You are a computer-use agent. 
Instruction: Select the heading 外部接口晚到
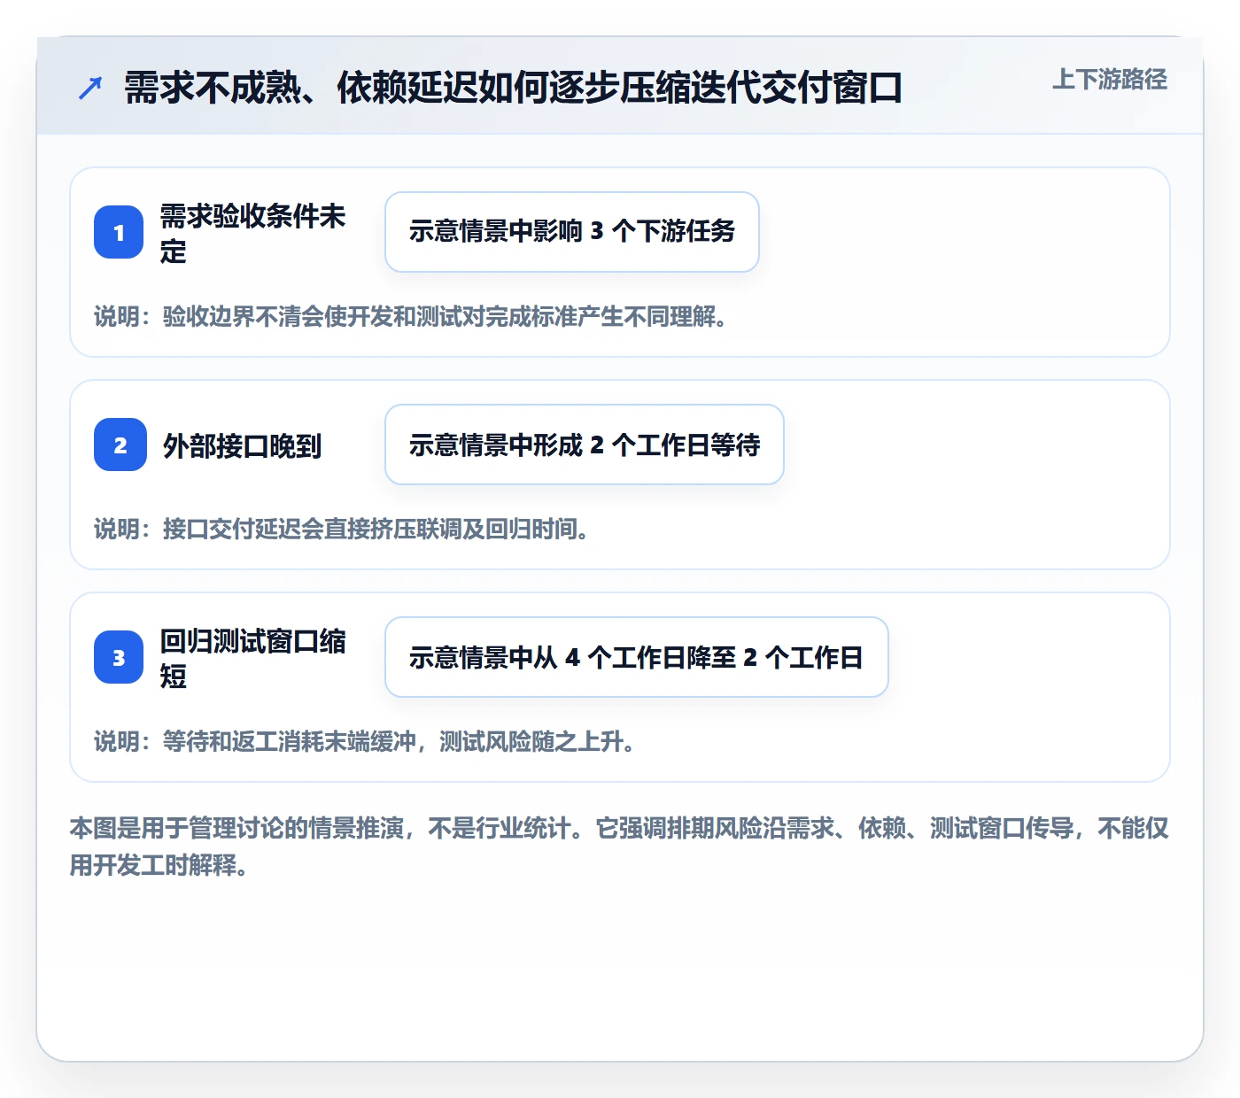click(x=242, y=445)
